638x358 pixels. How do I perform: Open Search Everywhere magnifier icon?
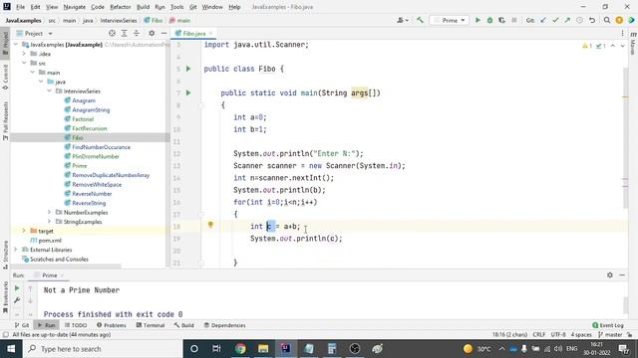pyautogui.click(x=607, y=20)
